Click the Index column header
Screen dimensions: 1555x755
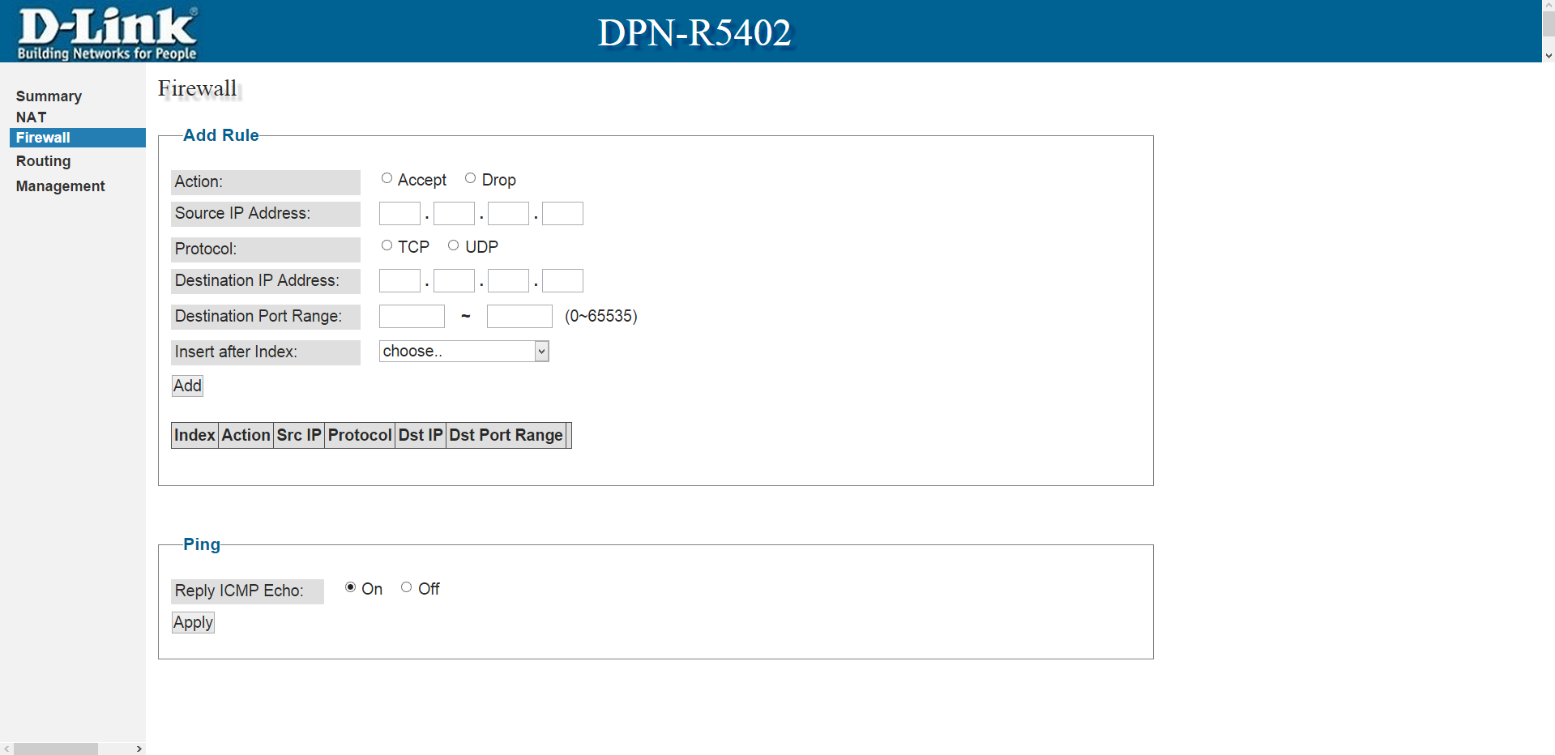point(194,435)
